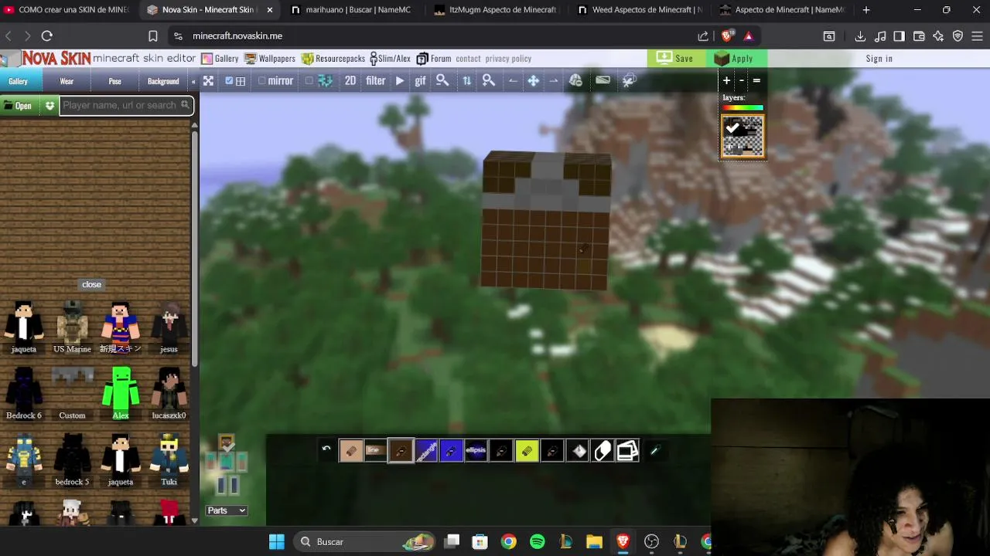Toggle fullscreen editor view icon
The width and height of the screenshot is (990, 556).
(x=208, y=80)
